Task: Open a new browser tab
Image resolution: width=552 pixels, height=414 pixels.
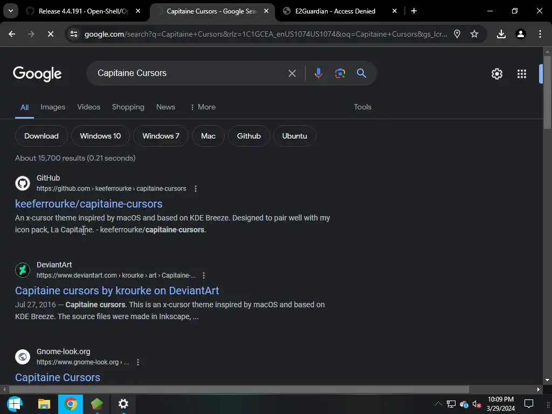Action: pyautogui.click(x=414, y=11)
